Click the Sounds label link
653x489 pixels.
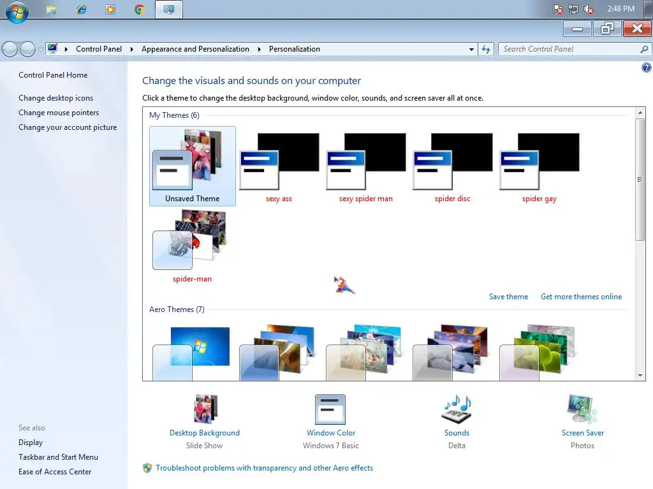[457, 433]
